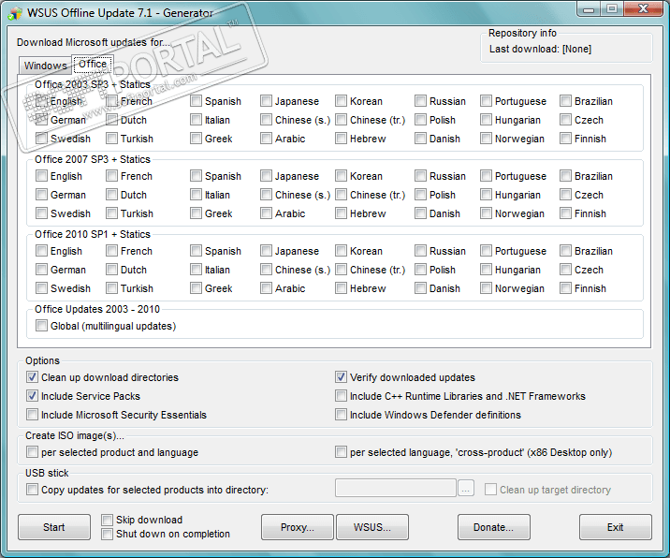
Task: Uncheck Clean up download directories
Action: click(x=32, y=377)
